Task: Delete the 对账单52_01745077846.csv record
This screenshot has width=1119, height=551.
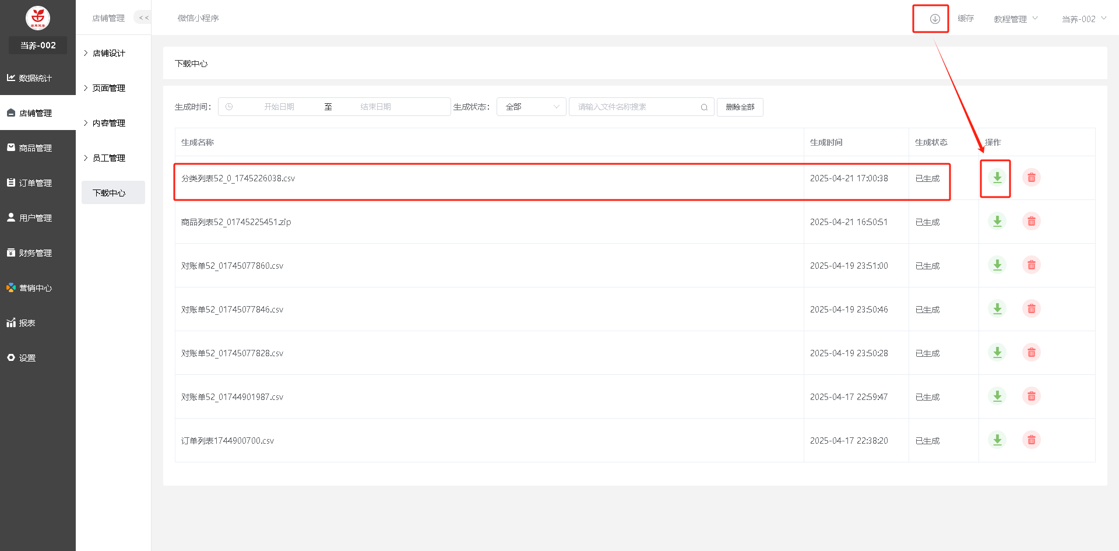Action: (x=1031, y=309)
